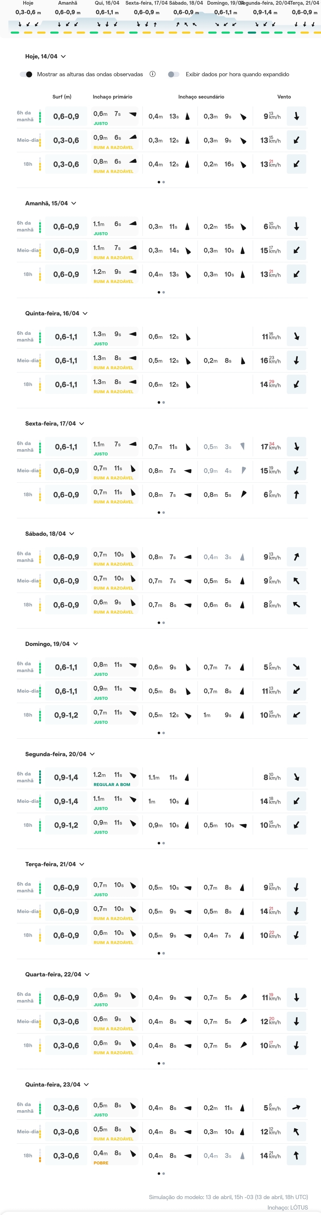Click the wind arrow for Quarta-feira 22/04 18h row

[x=296, y=1045]
